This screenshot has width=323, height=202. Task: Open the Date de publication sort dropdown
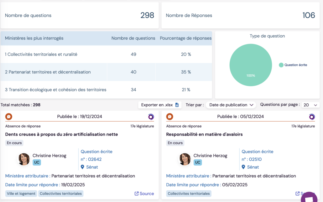coord(232,105)
